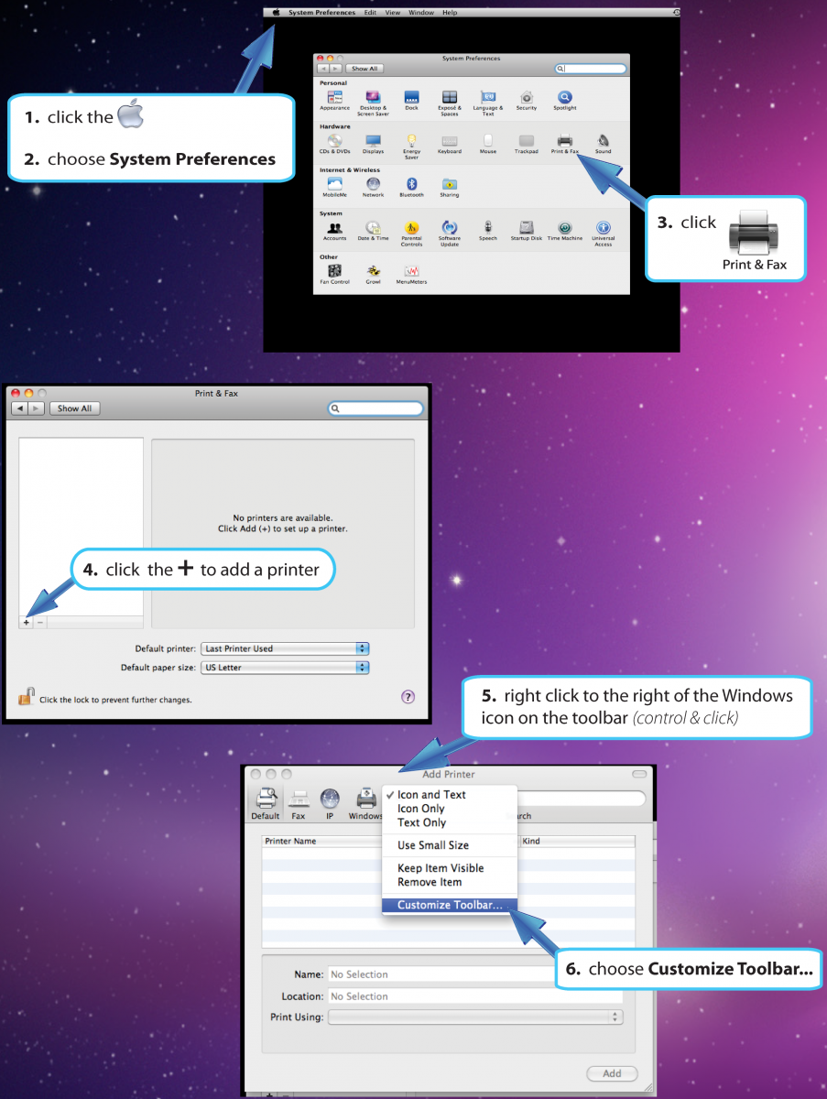This screenshot has width=827, height=1099.
Task: Select Fax in Add Printer toolbar
Action: pyautogui.click(x=299, y=803)
